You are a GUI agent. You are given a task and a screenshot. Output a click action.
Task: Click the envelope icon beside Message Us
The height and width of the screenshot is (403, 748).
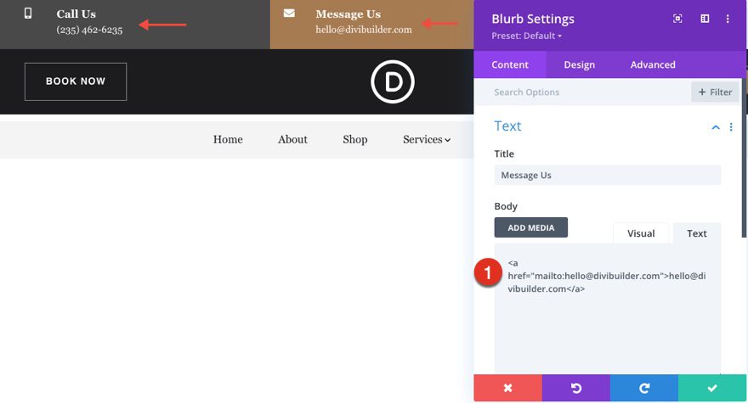pyautogui.click(x=289, y=14)
